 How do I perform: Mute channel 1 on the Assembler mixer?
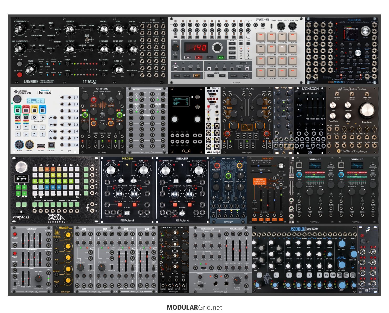[x=259, y=275]
